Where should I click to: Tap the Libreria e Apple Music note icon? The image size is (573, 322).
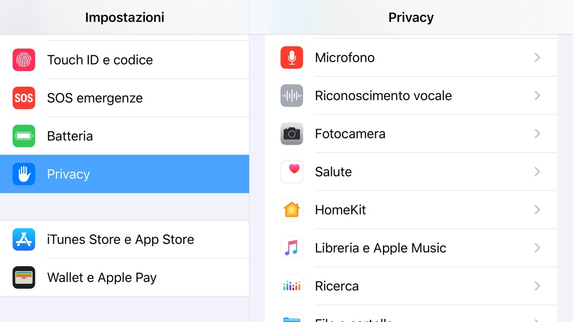[292, 248]
